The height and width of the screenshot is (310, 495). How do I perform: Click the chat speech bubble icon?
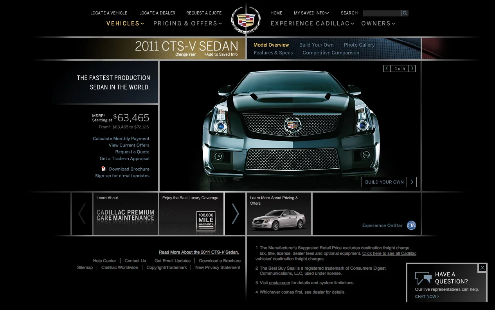click(423, 278)
